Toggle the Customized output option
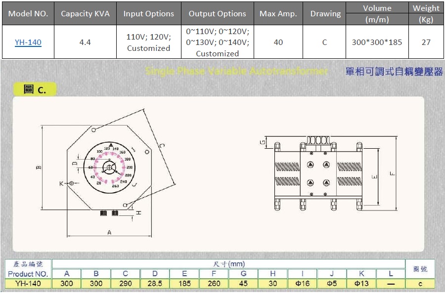445x294 pixels. coord(218,53)
